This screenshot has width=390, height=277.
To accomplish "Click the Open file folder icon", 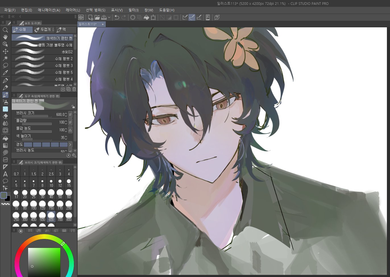I will (97, 17).
